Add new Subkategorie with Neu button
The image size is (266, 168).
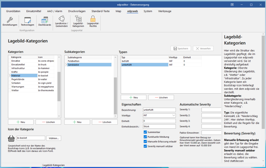click(77, 122)
